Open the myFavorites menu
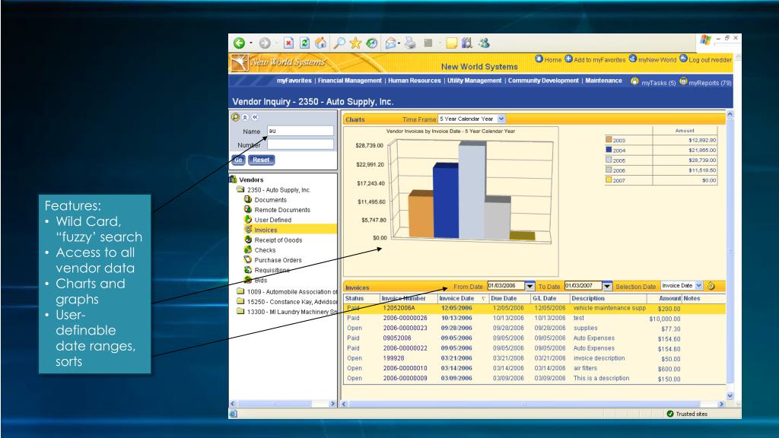The height and width of the screenshot is (438, 779). coord(294,81)
